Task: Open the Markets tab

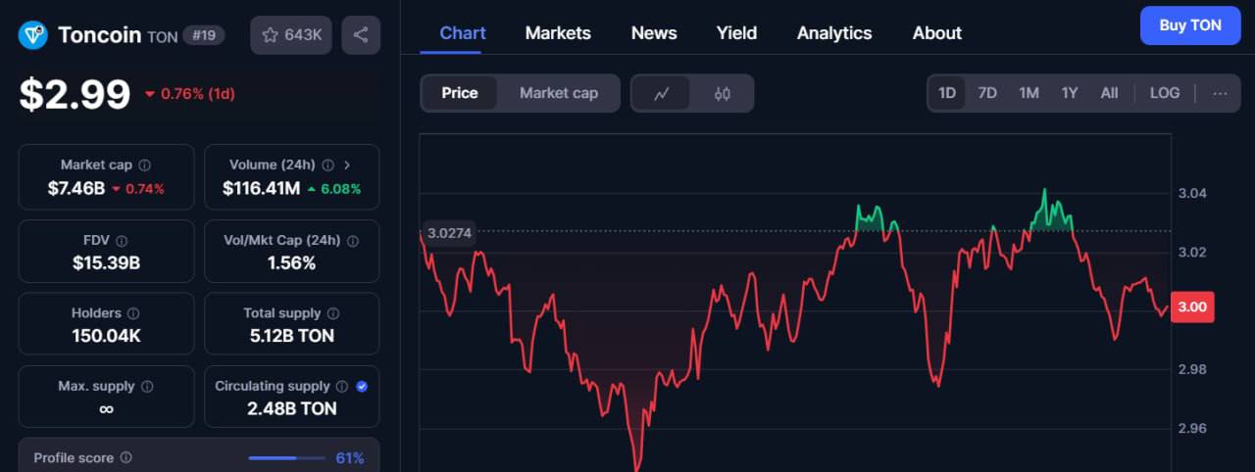Action: click(558, 33)
